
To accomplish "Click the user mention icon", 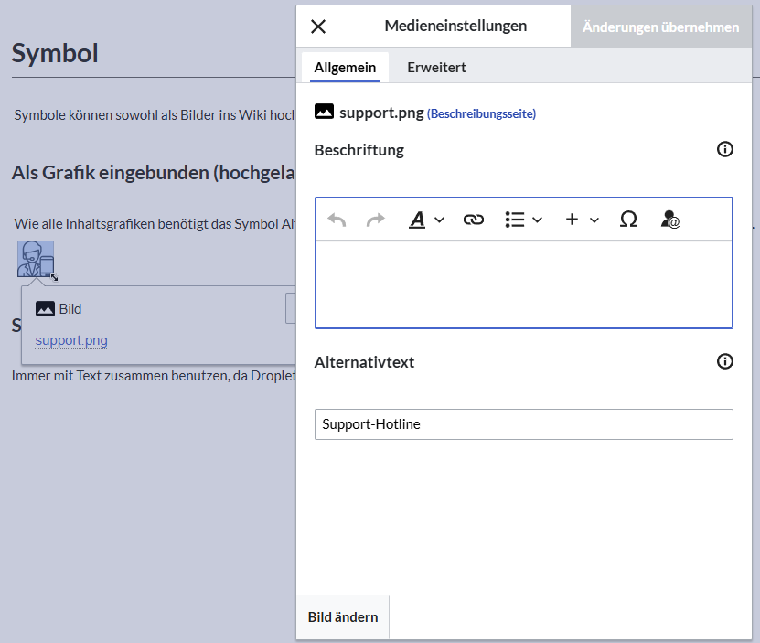I will (x=669, y=220).
